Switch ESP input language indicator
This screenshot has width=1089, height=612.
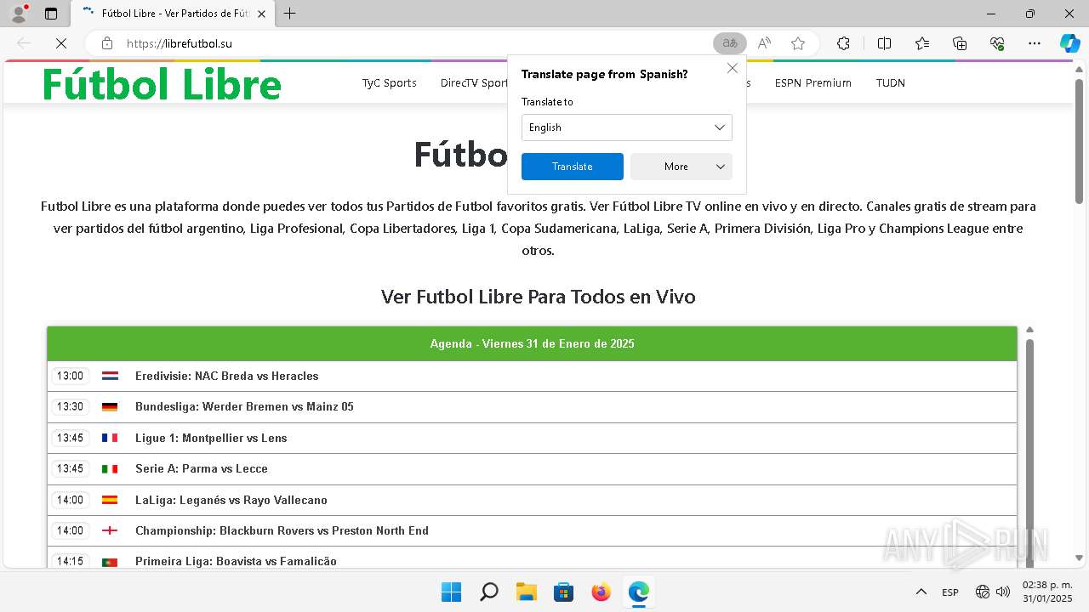click(x=950, y=592)
